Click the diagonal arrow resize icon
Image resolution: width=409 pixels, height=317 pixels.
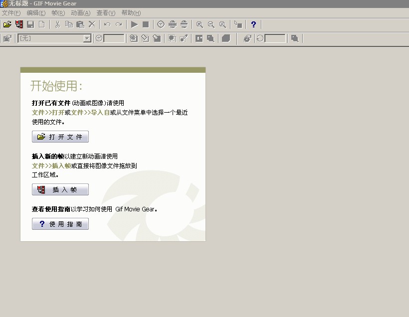(184, 38)
